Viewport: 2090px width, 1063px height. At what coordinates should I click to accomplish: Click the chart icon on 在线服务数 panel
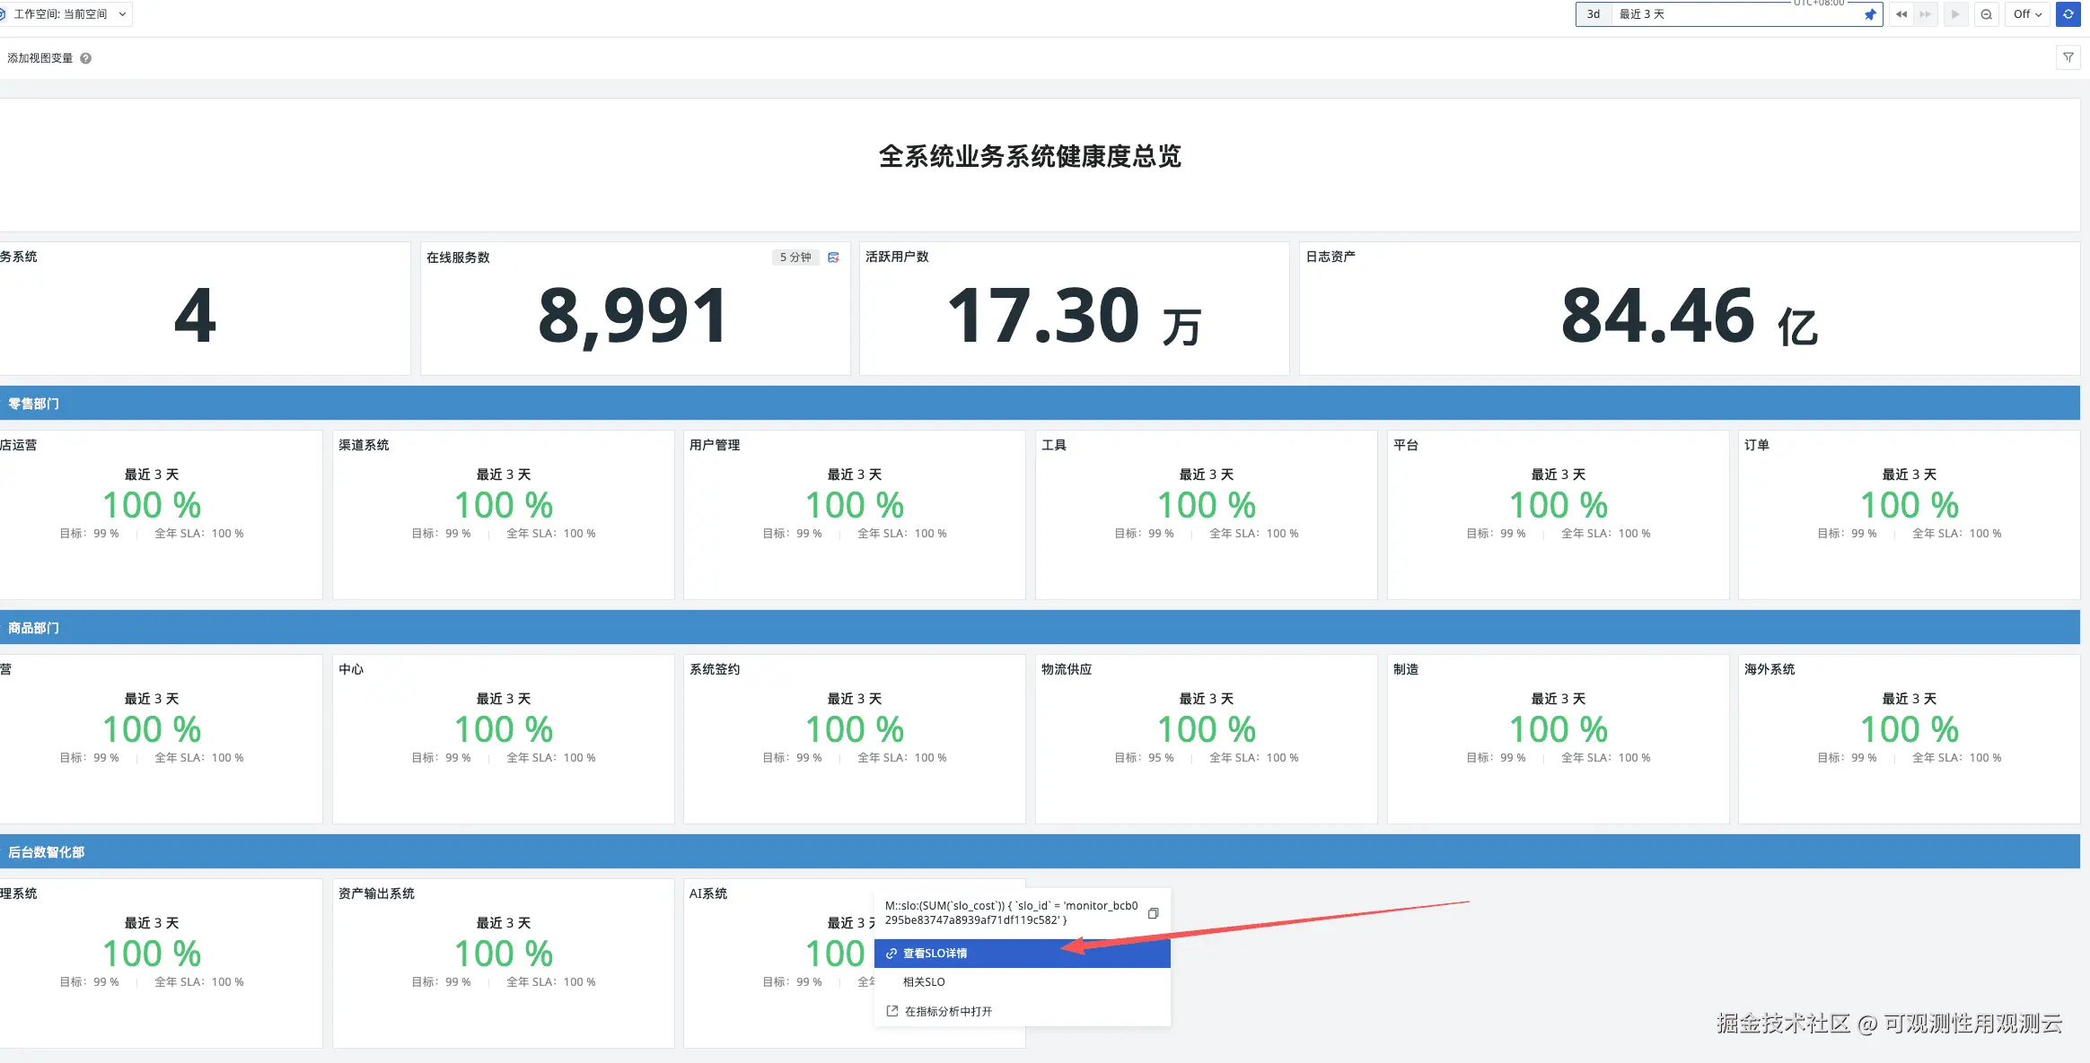[833, 257]
